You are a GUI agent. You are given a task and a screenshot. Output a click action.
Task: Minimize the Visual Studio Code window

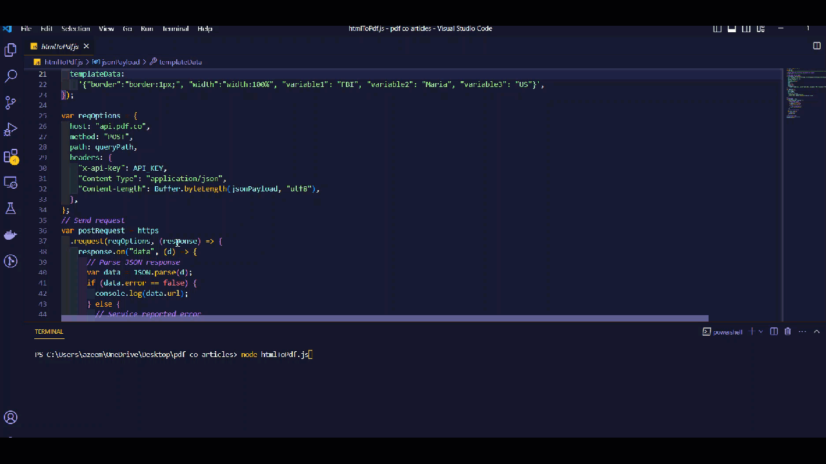pyautogui.click(x=781, y=28)
